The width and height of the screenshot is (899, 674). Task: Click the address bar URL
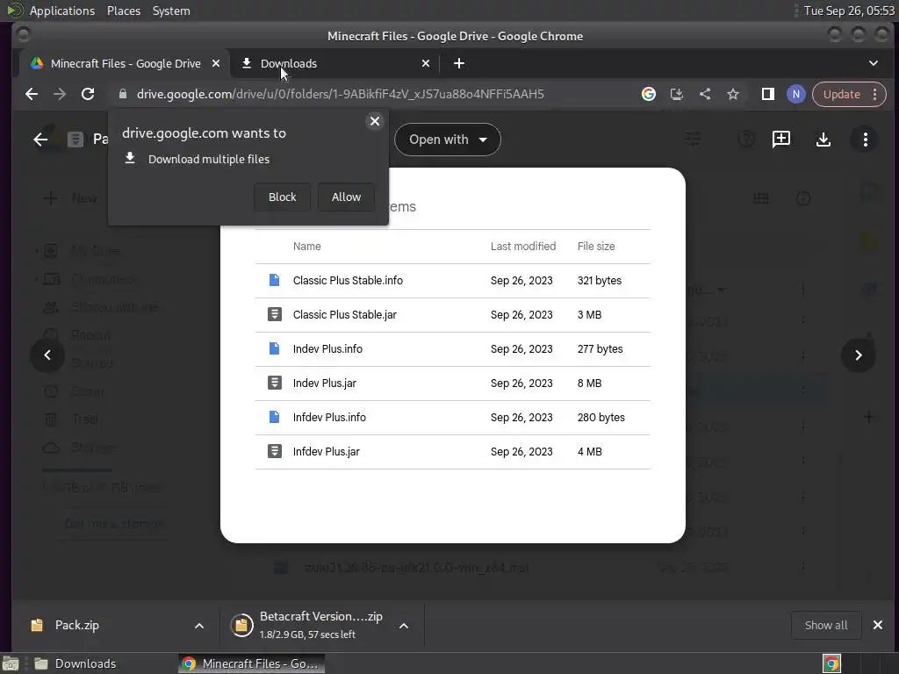pos(340,94)
